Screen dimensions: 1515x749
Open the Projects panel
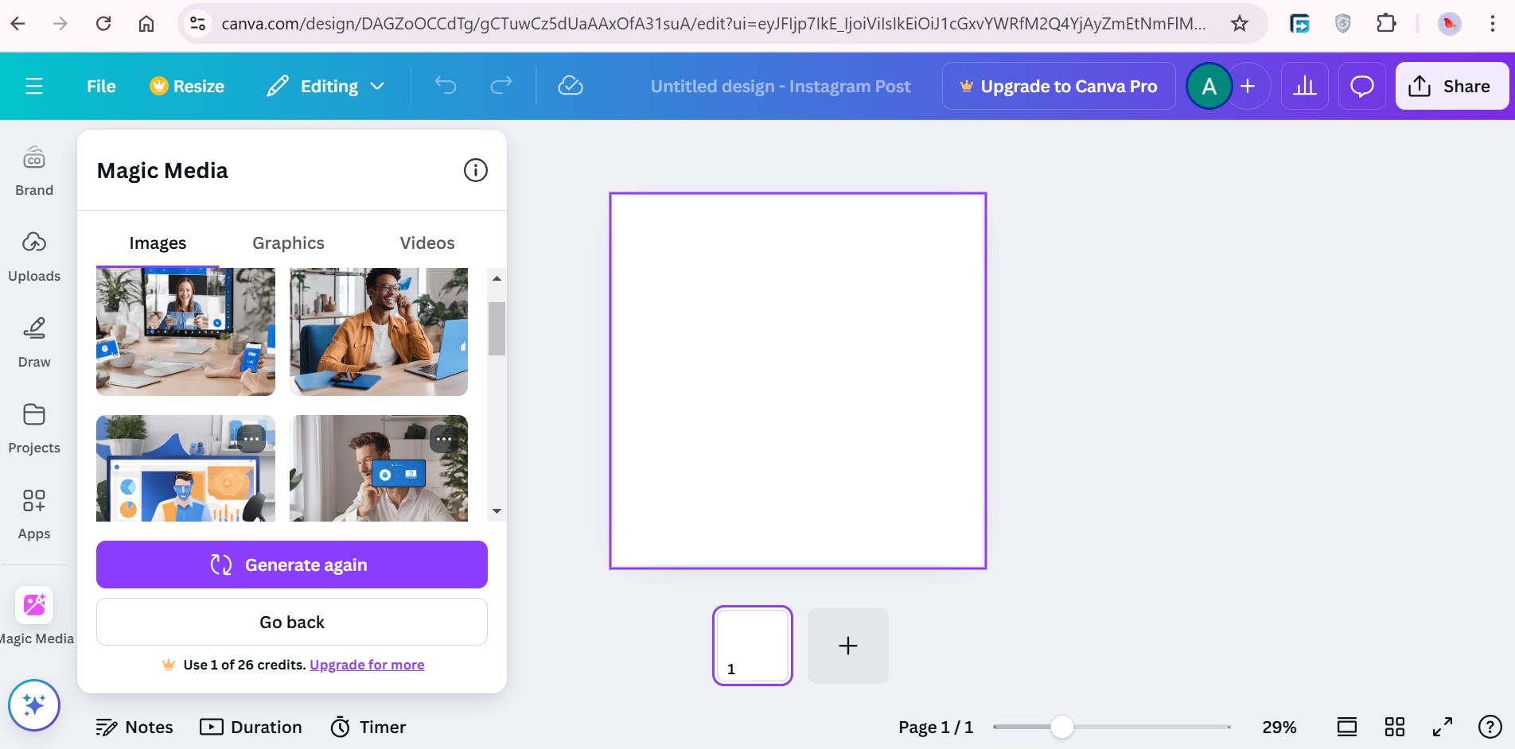tap(33, 426)
